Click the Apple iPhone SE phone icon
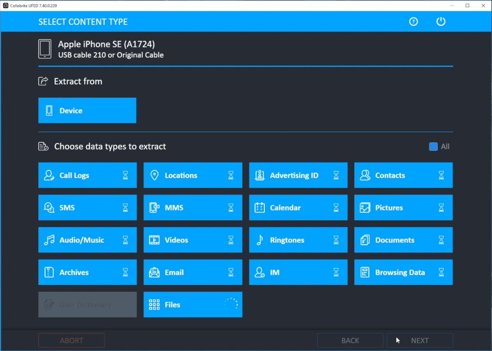Image resolution: width=492 pixels, height=351 pixels. (45, 49)
